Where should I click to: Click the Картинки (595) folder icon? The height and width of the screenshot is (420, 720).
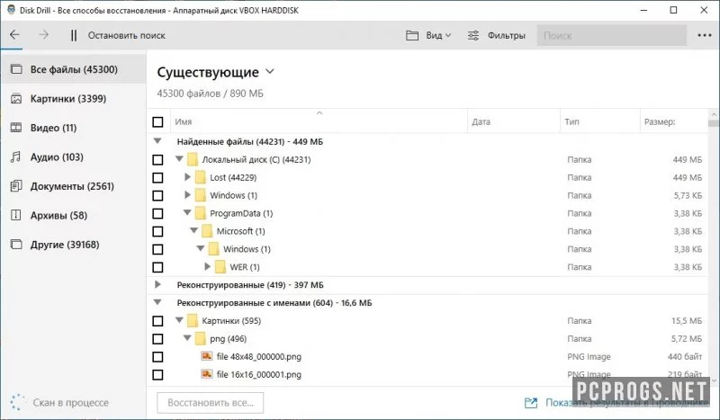pyautogui.click(x=193, y=320)
